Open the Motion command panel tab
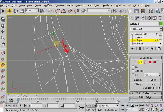Image resolution: width=164 pixels, height=112 pixels. (x=149, y=18)
